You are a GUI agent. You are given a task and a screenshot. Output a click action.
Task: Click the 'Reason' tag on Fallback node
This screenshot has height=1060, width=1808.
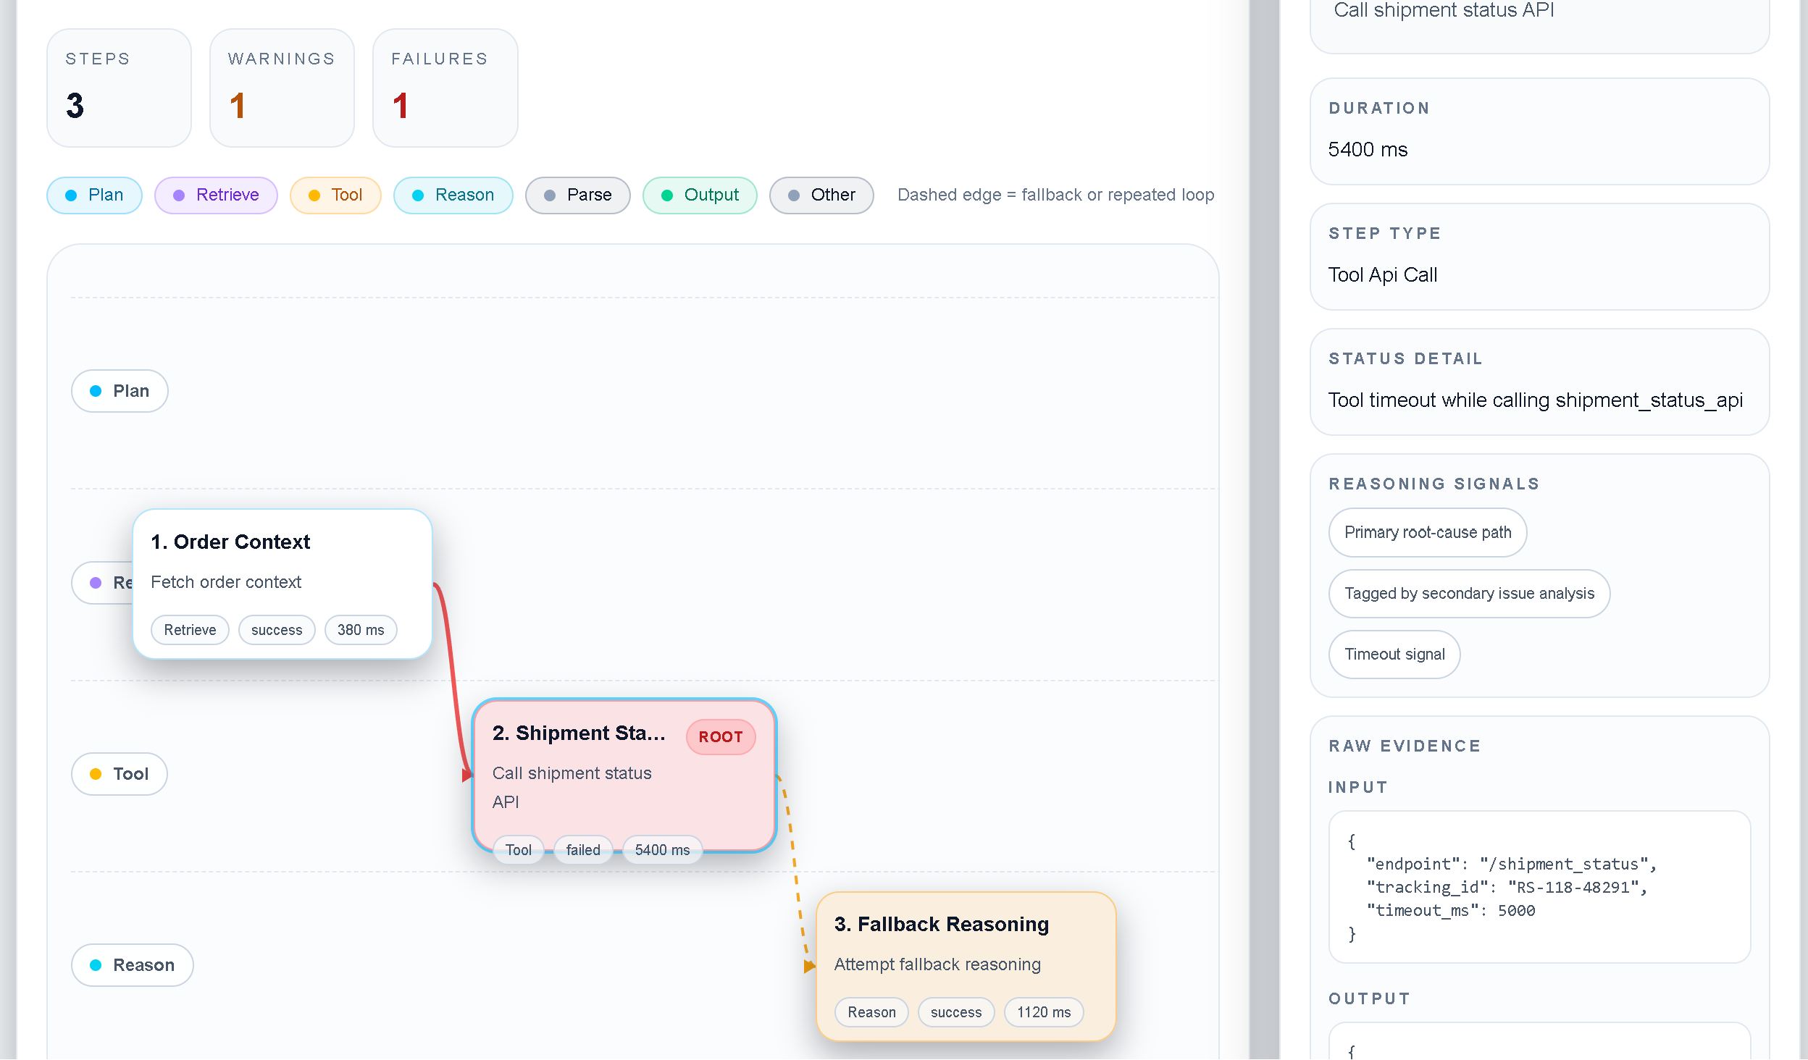[x=872, y=1012]
